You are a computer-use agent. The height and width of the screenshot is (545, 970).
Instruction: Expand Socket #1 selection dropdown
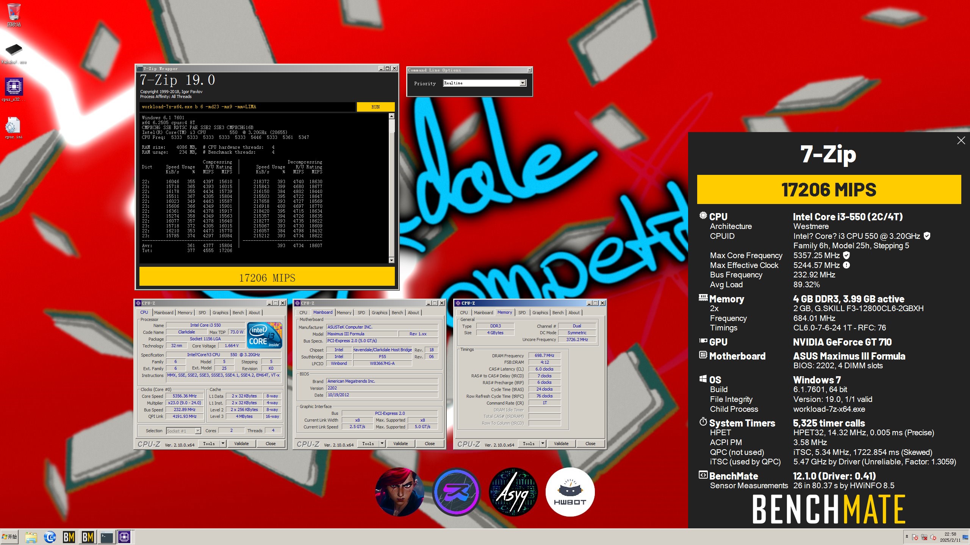pyautogui.click(x=198, y=431)
